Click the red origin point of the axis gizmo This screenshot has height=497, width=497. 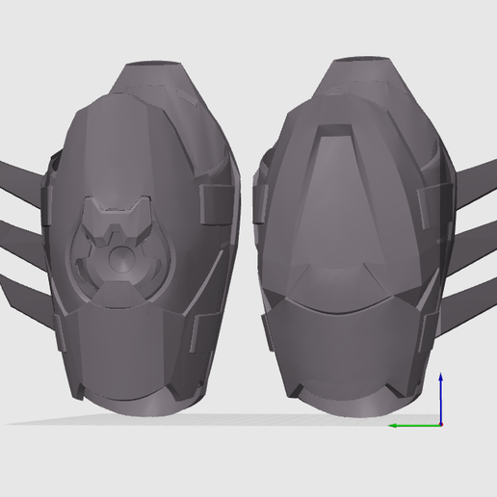[x=441, y=425]
